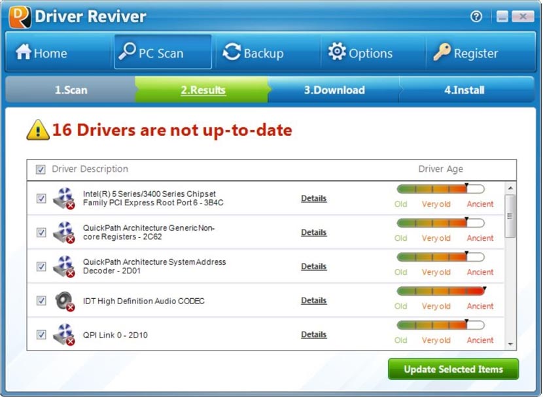Click the warning triangle next to driver count
This screenshot has width=543, height=397.
click(37, 129)
